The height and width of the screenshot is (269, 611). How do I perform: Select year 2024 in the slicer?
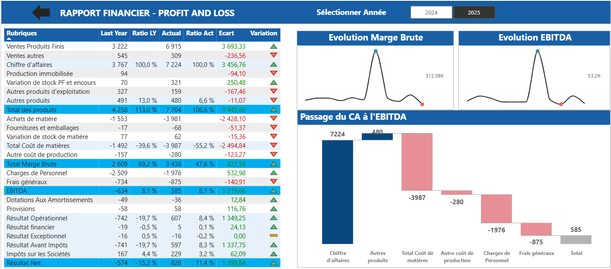pos(431,12)
